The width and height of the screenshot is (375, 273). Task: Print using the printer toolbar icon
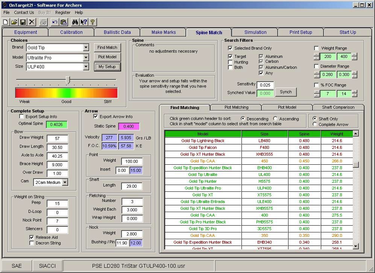pos(43,21)
